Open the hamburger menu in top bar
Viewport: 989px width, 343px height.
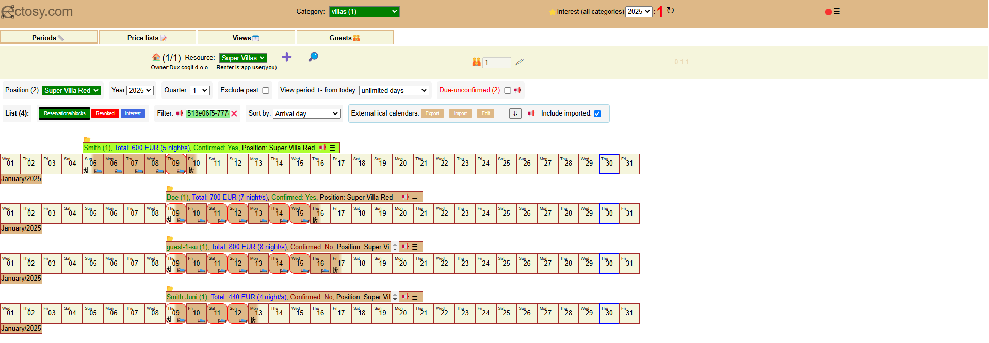[837, 11]
